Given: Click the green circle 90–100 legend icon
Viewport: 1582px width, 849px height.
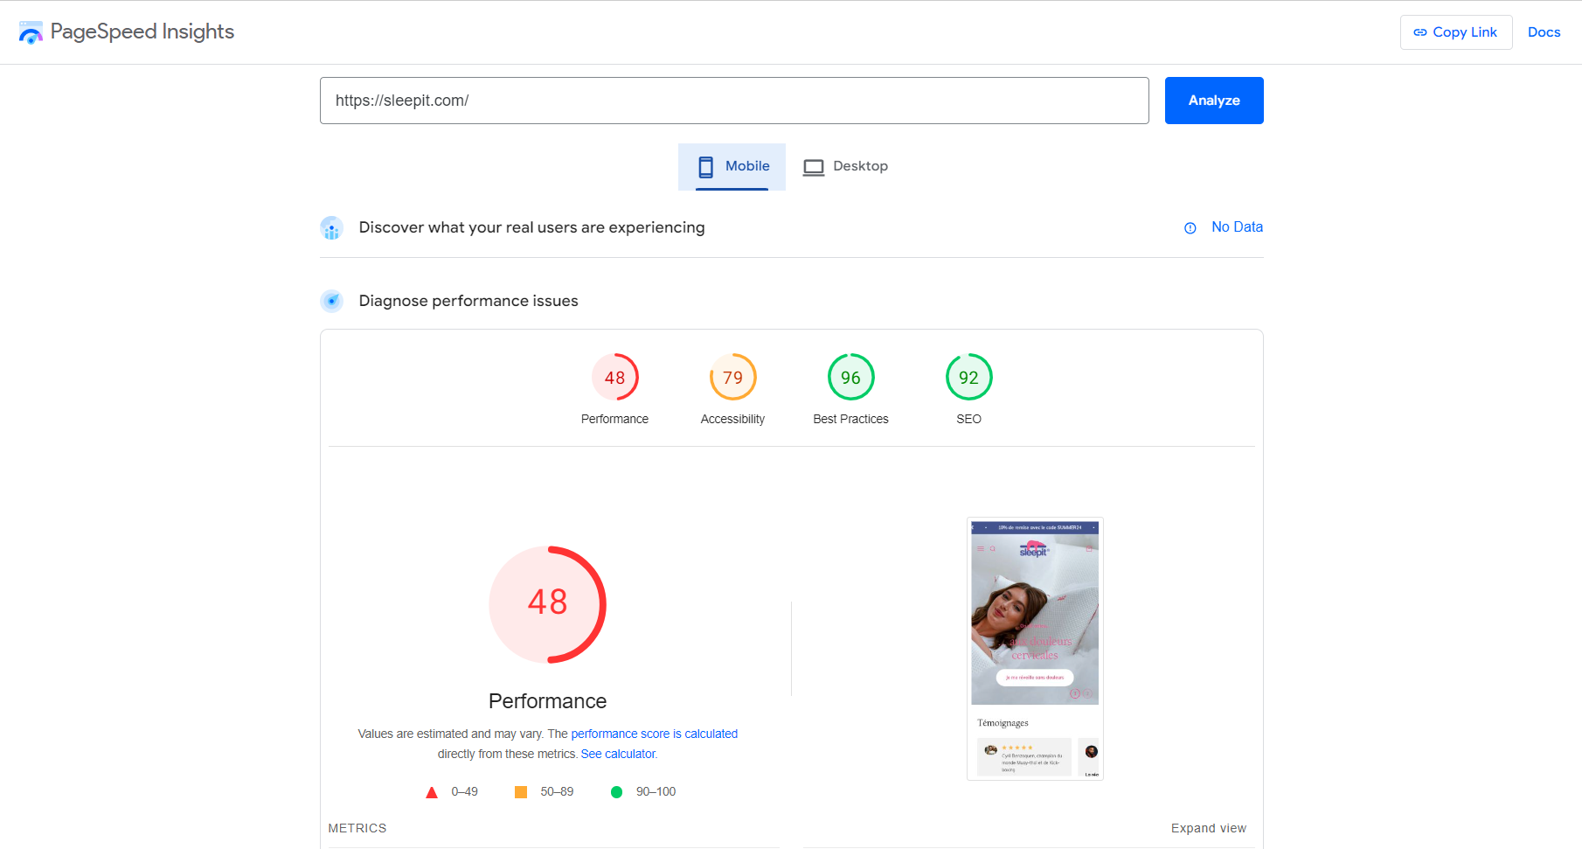Looking at the screenshot, I should [x=616, y=792].
